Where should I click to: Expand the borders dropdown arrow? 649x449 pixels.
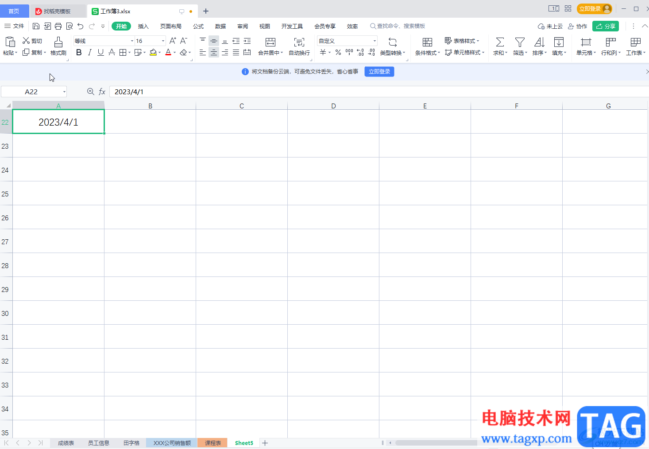[129, 53]
